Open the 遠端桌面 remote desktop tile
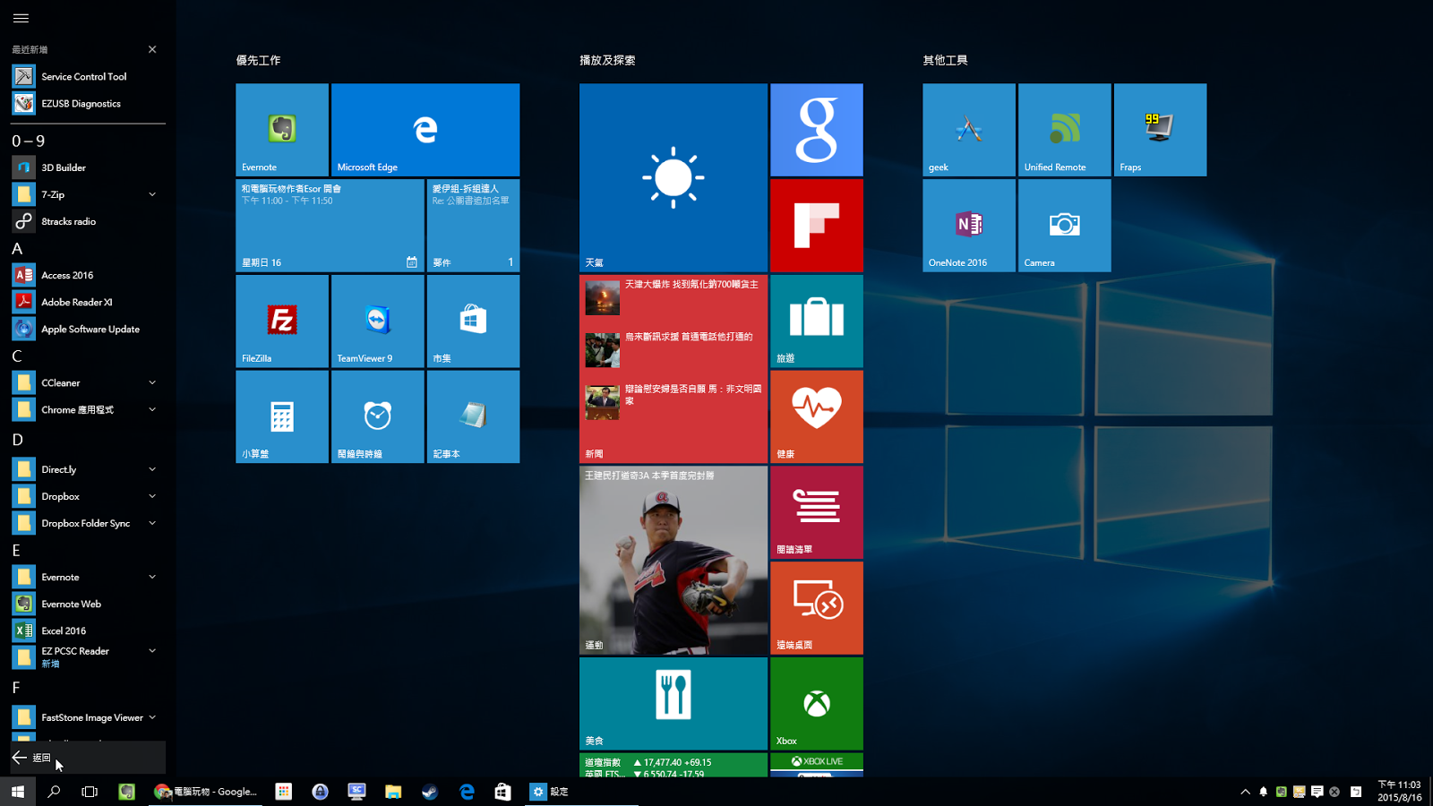This screenshot has width=1433, height=806. point(817,608)
